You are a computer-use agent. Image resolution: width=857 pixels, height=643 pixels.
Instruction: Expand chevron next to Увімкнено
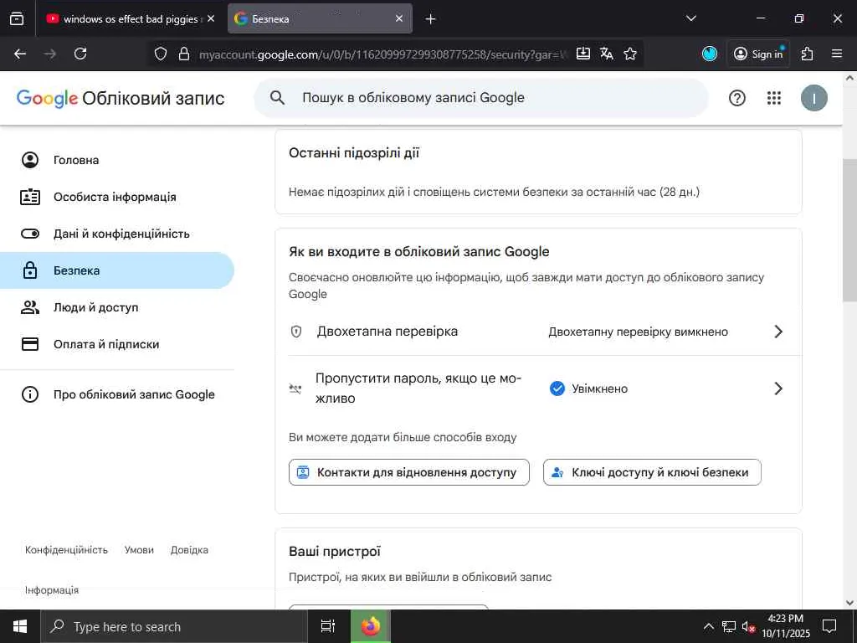(x=779, y=388)
